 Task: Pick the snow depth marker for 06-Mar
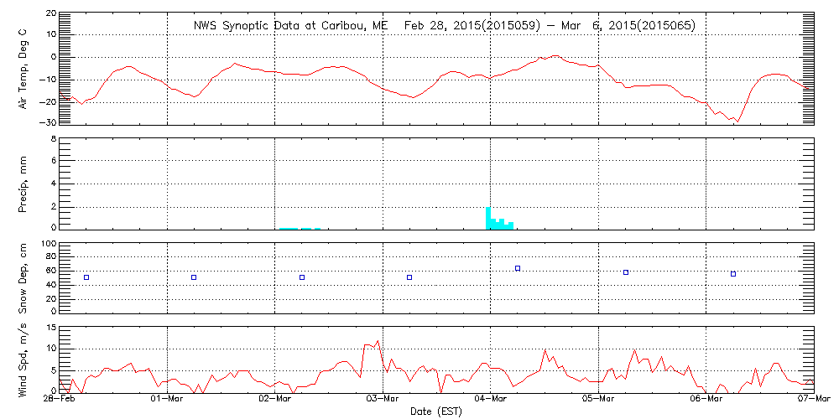733,274
